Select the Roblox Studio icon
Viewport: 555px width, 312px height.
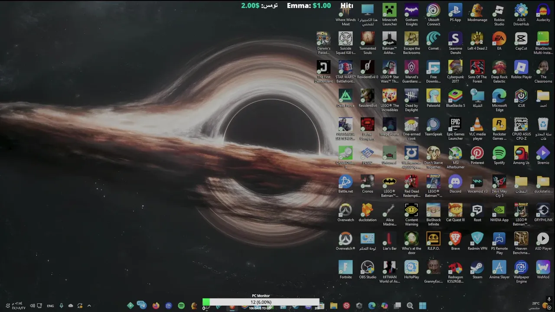click(499, 15)
